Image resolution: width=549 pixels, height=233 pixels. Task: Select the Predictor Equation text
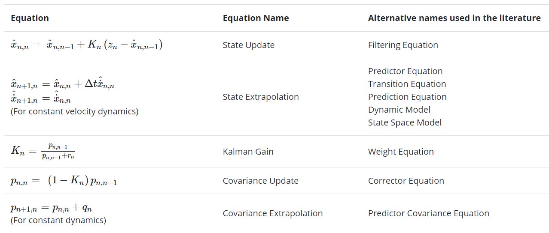click(x=405, y=71)
